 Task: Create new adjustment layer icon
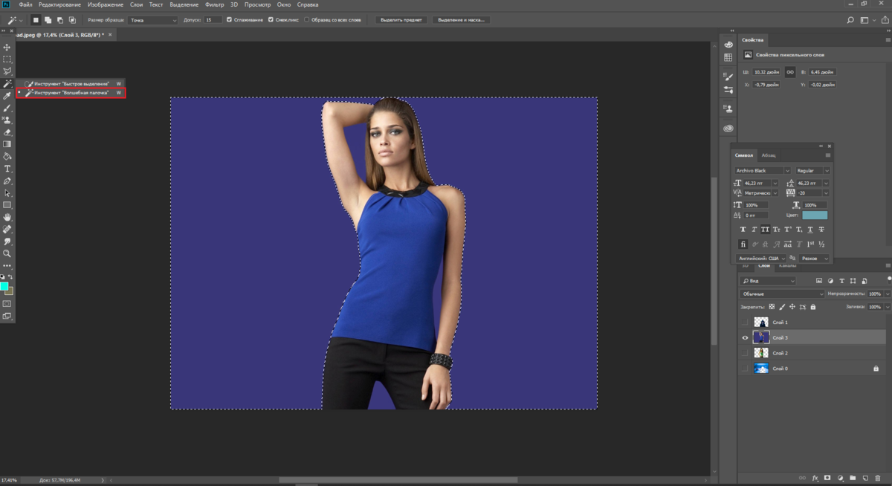(840, 478)
